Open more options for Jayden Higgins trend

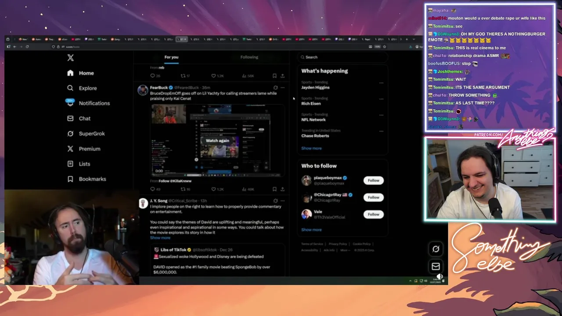[381, 83]
